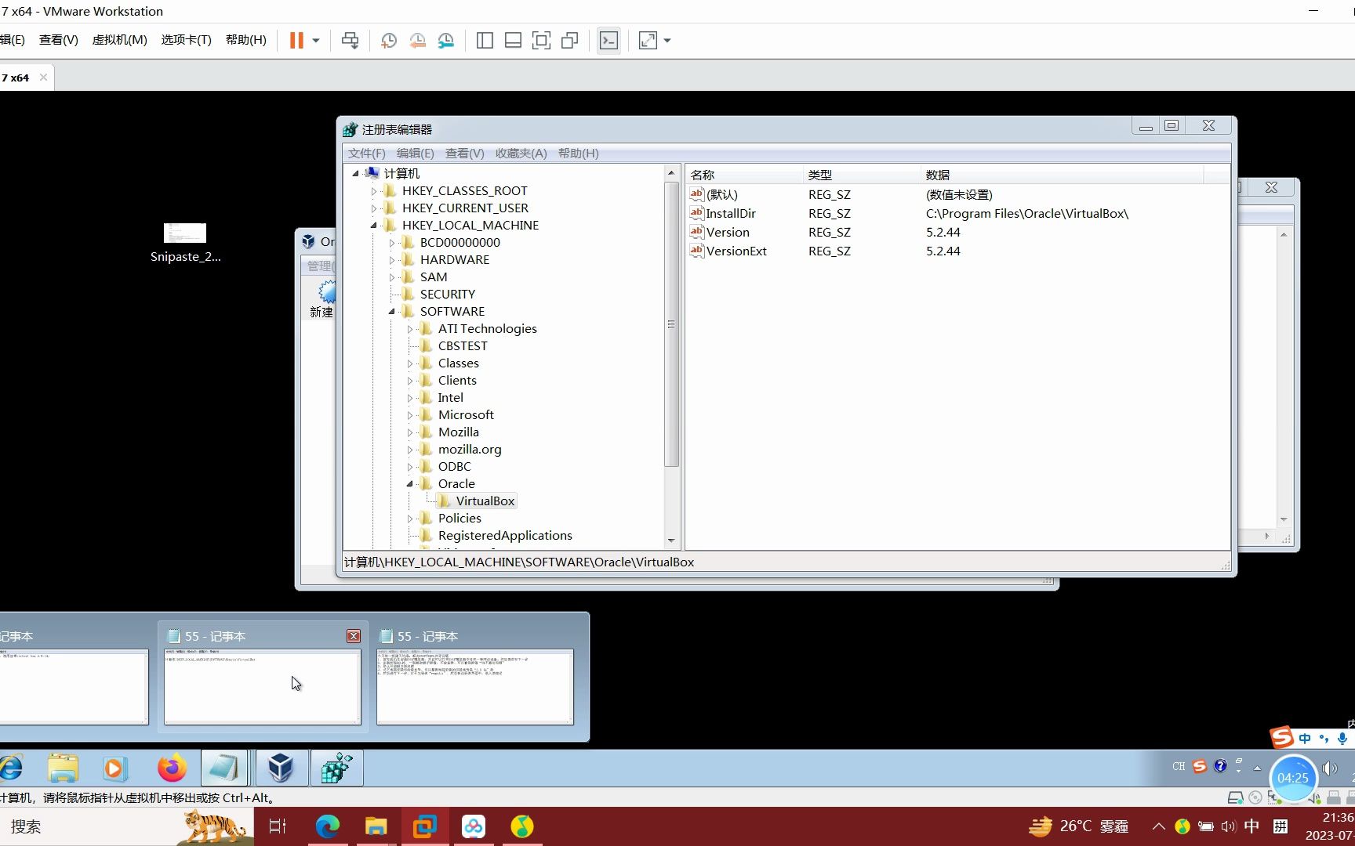Click the stretch guest display icon

[648, 41]
